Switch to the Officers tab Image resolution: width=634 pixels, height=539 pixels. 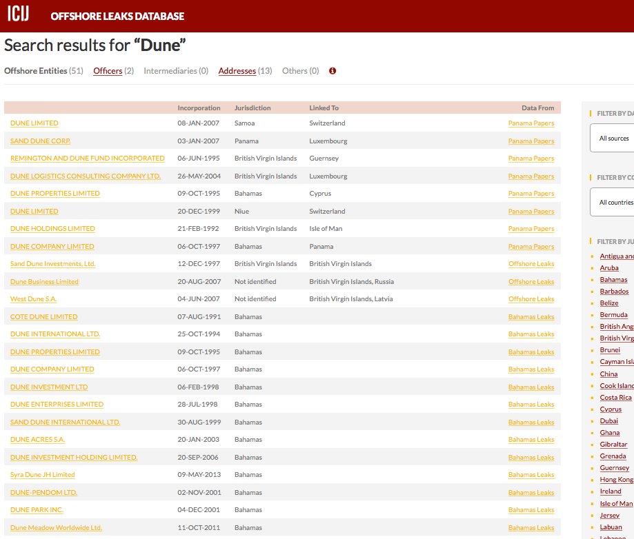(108, 71)
